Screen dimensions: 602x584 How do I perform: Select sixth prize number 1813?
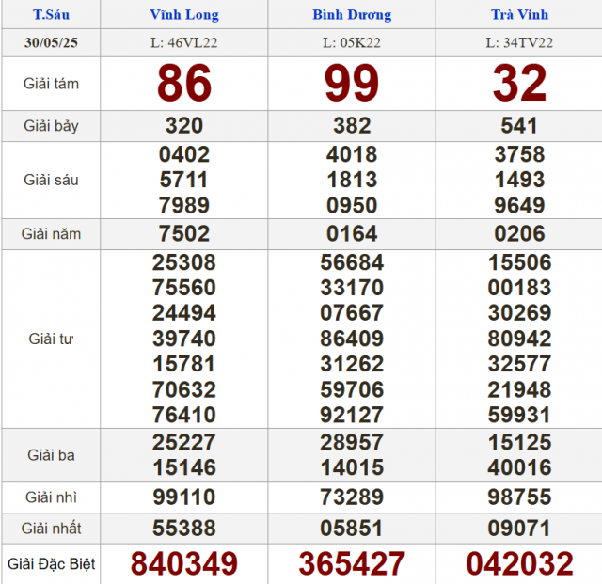tap(352, 180)
